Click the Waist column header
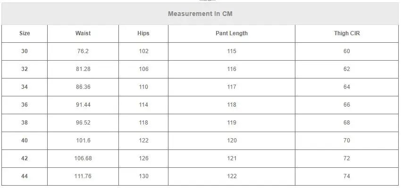 point(83,33)
